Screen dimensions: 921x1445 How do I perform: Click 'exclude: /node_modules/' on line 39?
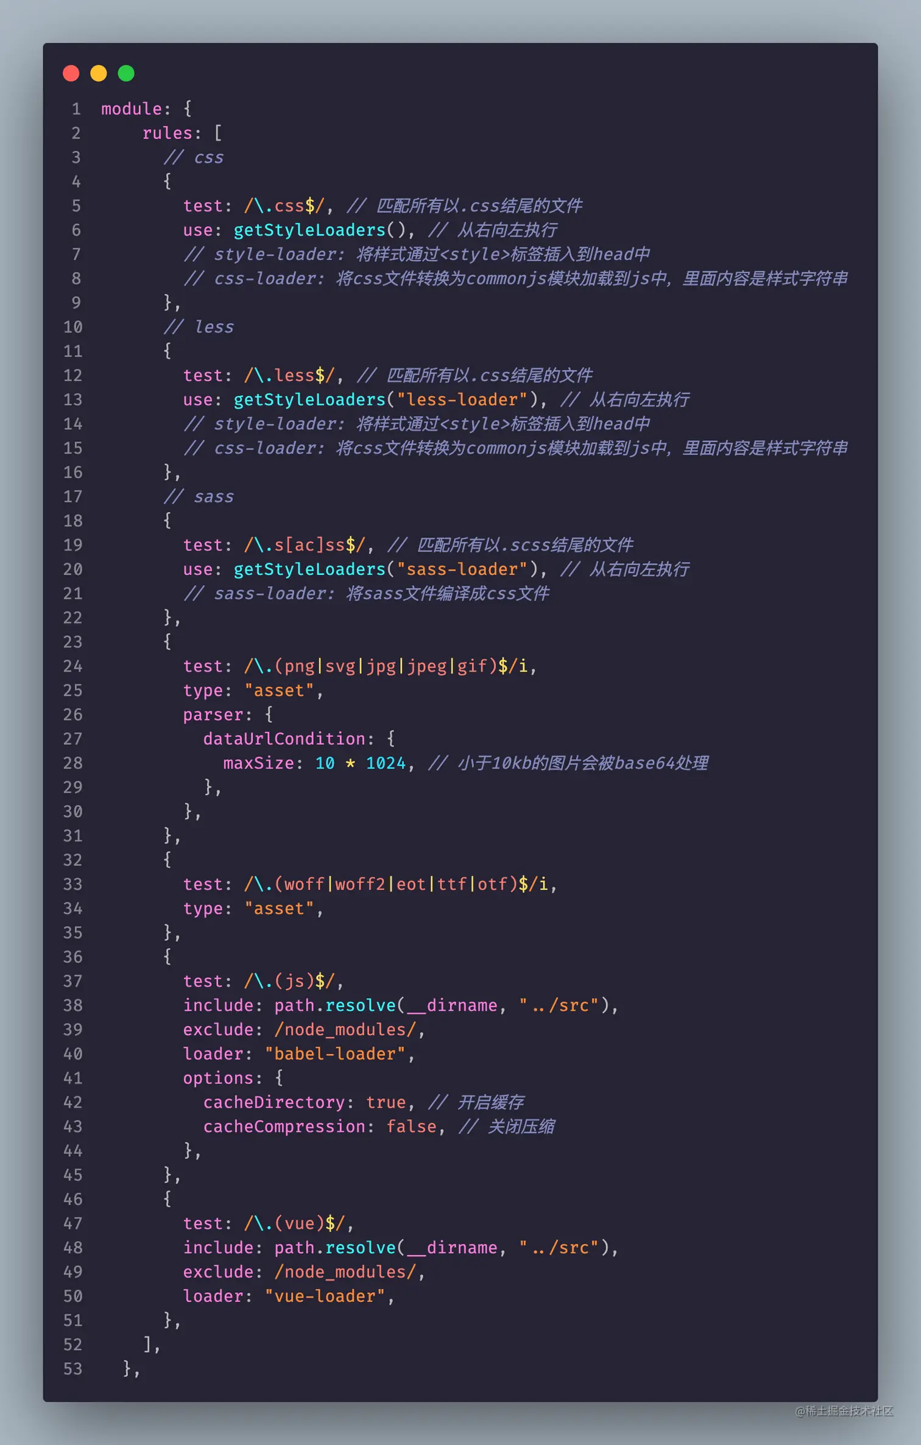(x=300, y=1030)
